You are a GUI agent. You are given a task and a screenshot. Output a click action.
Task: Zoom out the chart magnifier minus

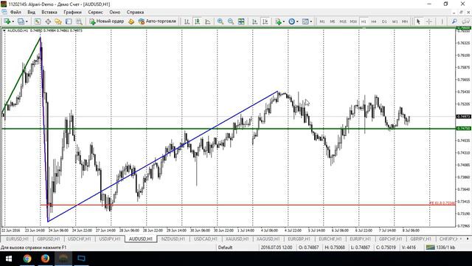click(231, 21)
